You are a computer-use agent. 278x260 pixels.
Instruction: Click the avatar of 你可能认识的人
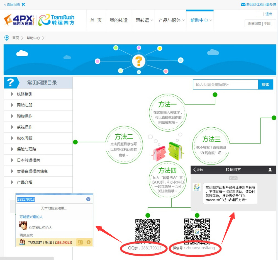(23, 225)
